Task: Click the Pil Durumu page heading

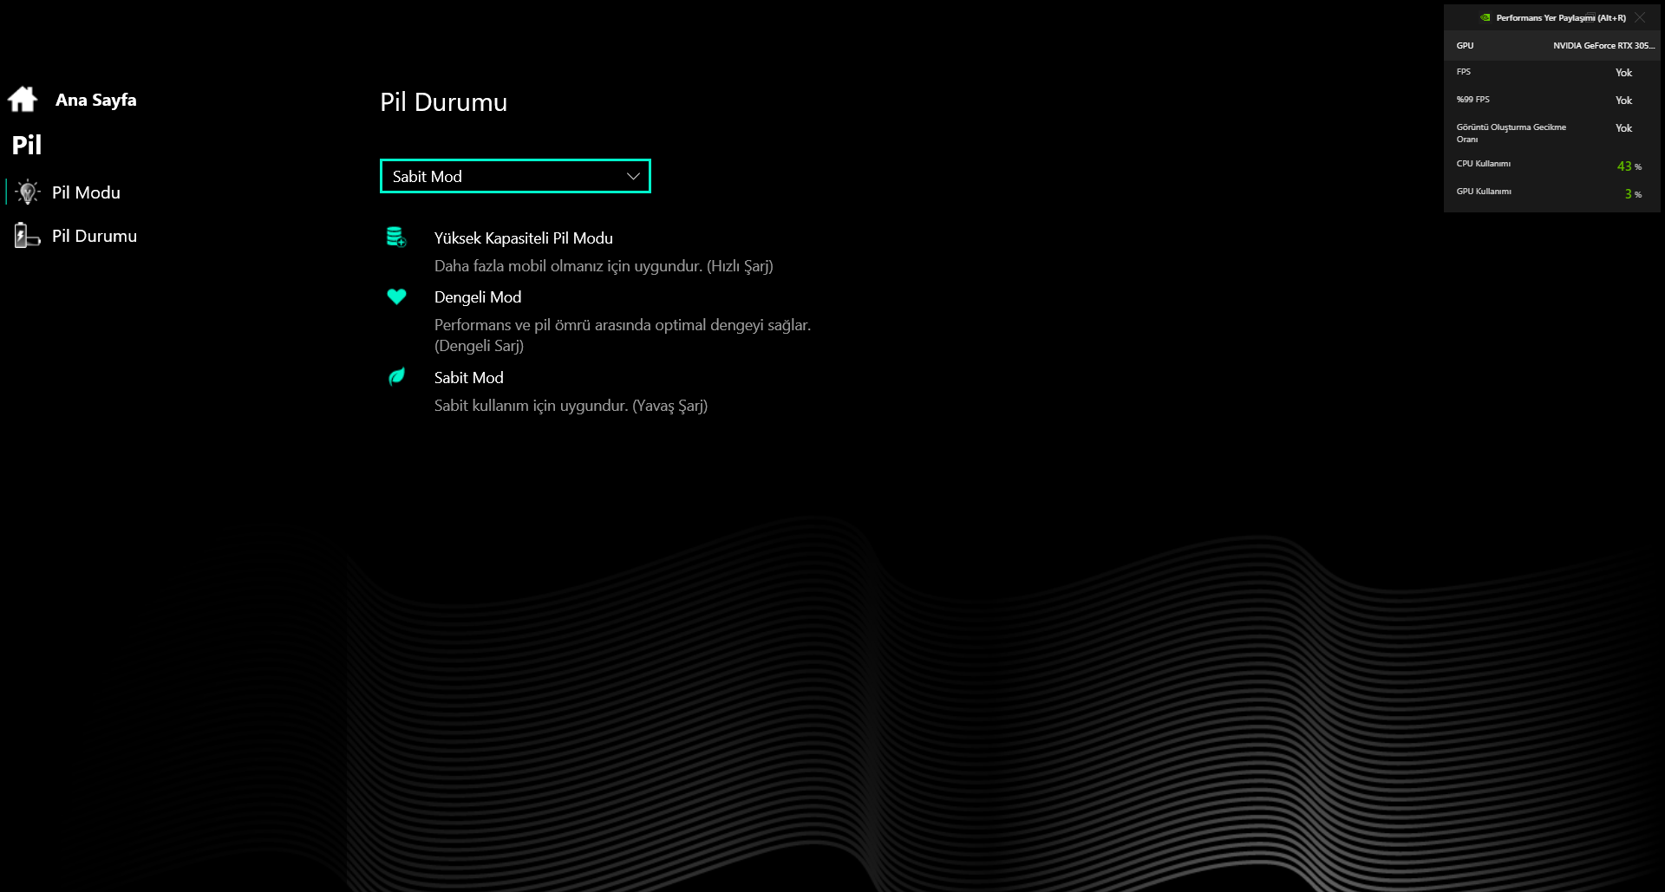Action: (443, 102)
